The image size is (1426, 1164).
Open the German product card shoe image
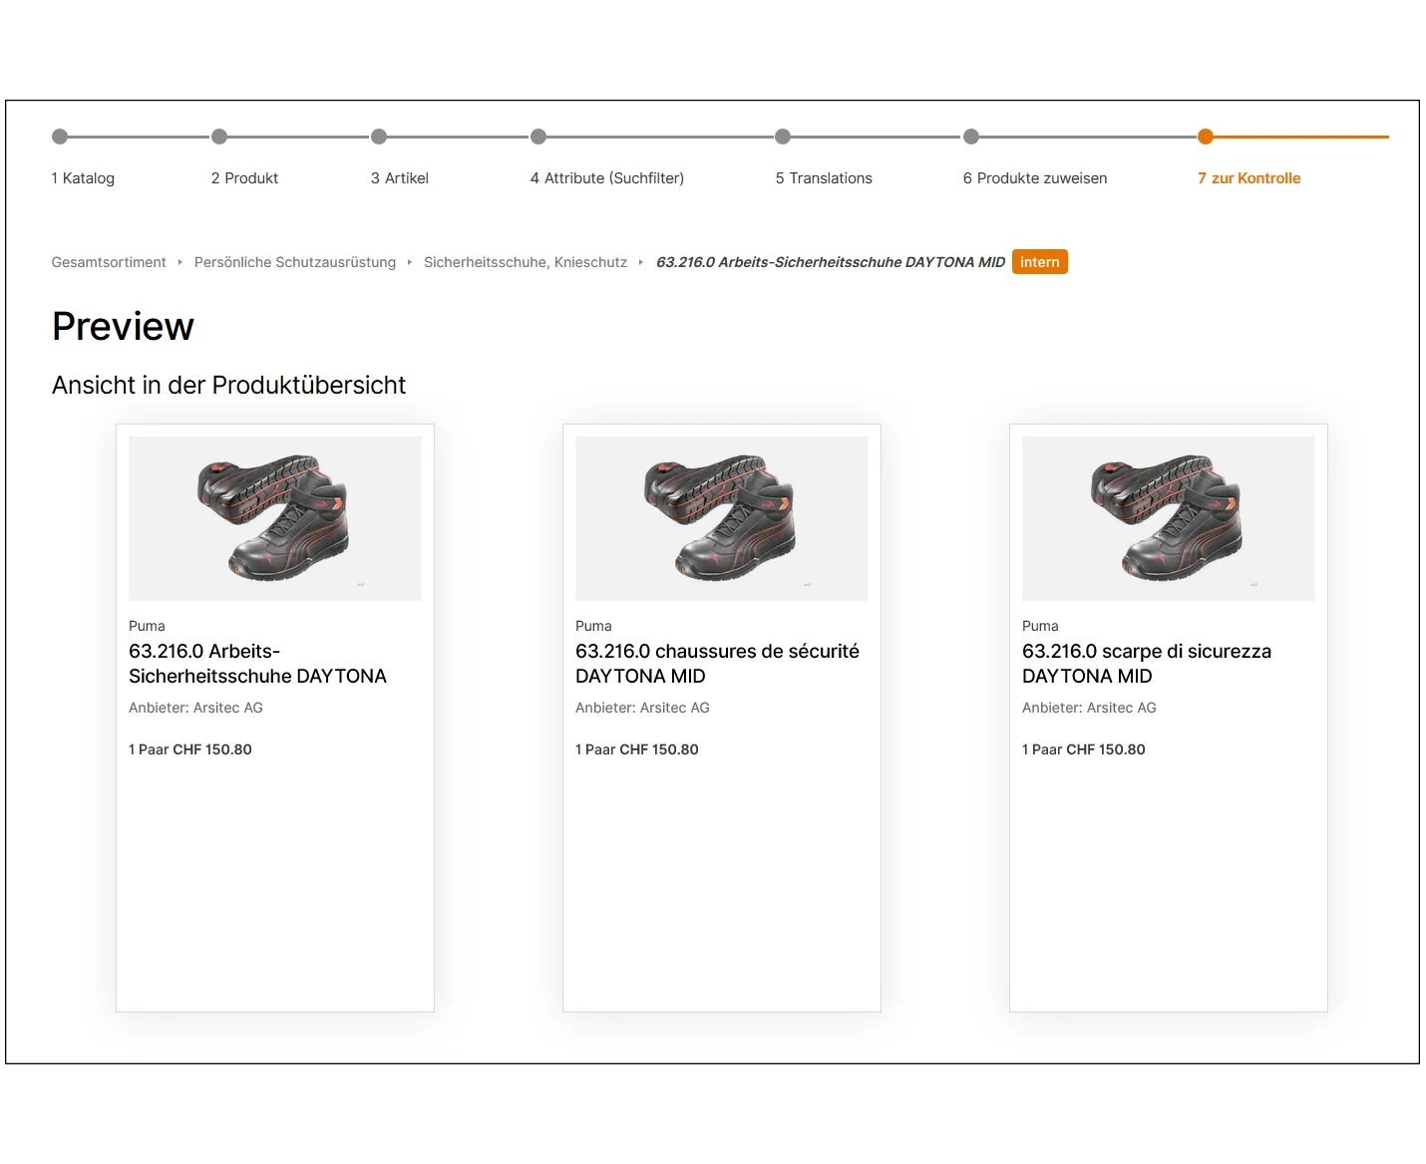tap(275, 518)
